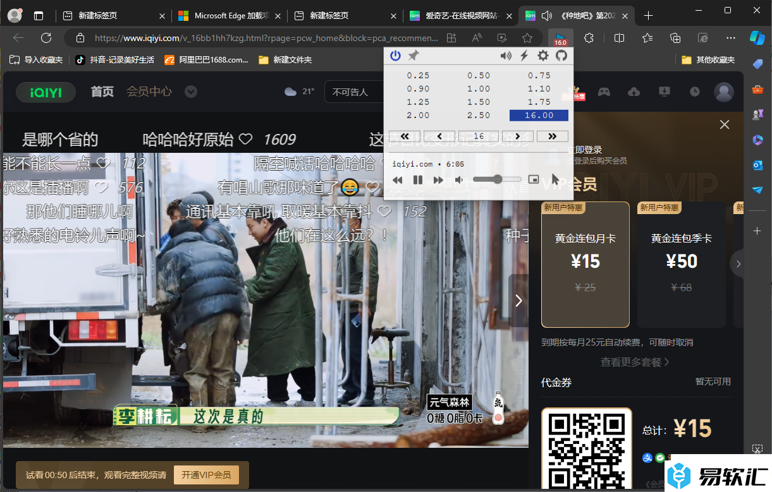Image resolution: width=772 pixels, height=492 pixels.
Task: Select the 1.50 speed preset
Action: coord(479,102)
